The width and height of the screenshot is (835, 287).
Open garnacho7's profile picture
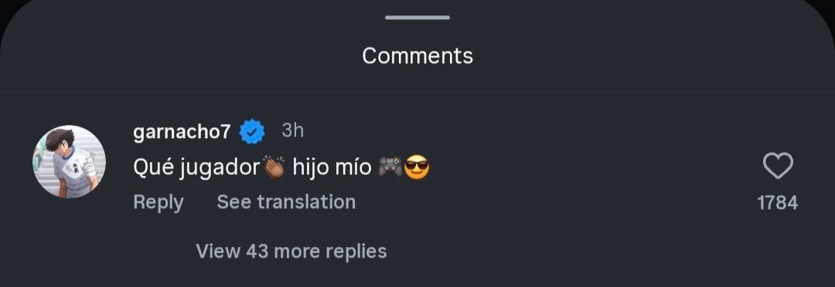(x=70, y=161)
